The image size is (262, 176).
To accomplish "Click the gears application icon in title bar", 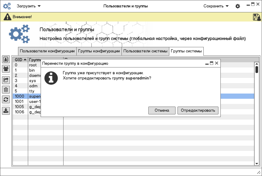I will 7,6.
